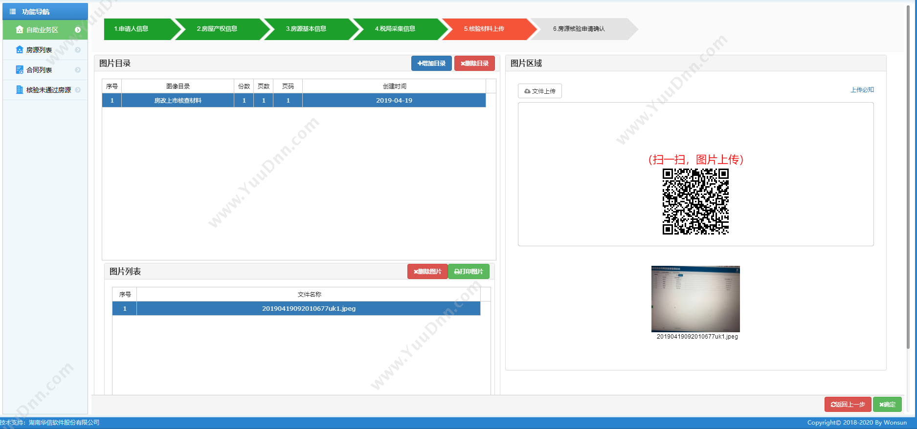The width and height of the screenshot is (917, 429).
Task: Go to step 4.税局采集信息
Action: point(401,29)
